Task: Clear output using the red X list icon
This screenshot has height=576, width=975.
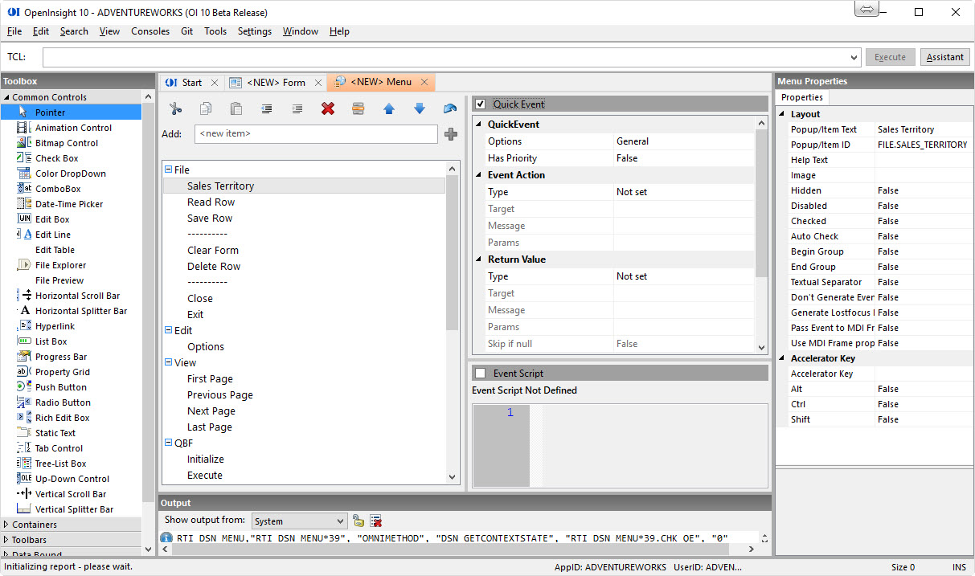Action: point(375,521)
